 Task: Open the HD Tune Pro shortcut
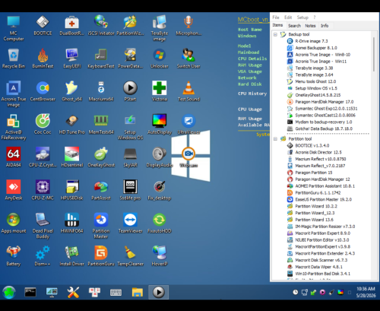[72, 124]
